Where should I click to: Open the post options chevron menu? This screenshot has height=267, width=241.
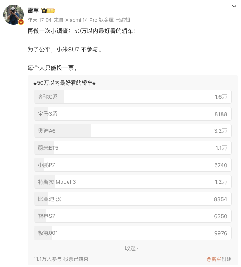[x=234, y=6]
